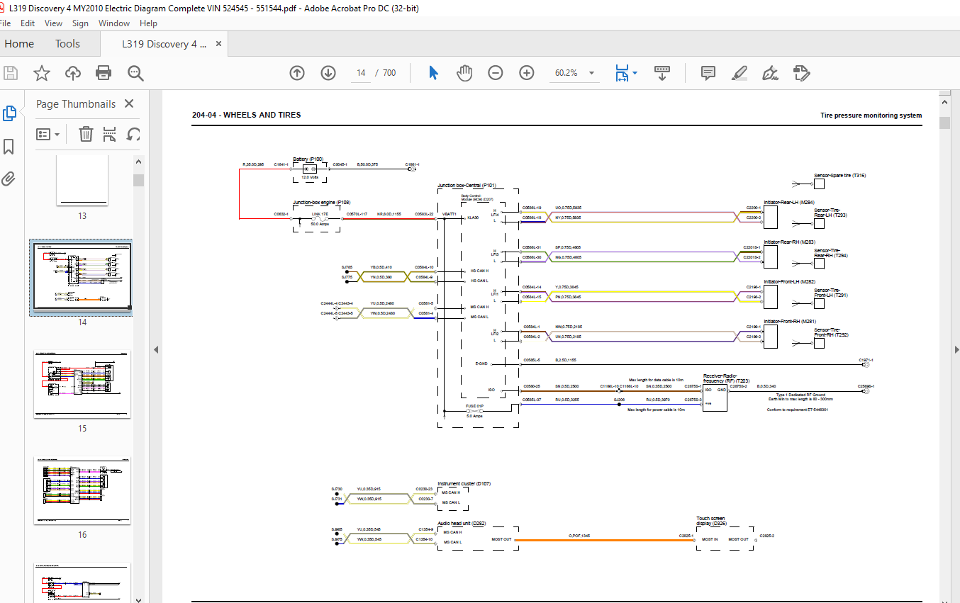Open Bookmarks sidebar panel icon

[9, 146]
